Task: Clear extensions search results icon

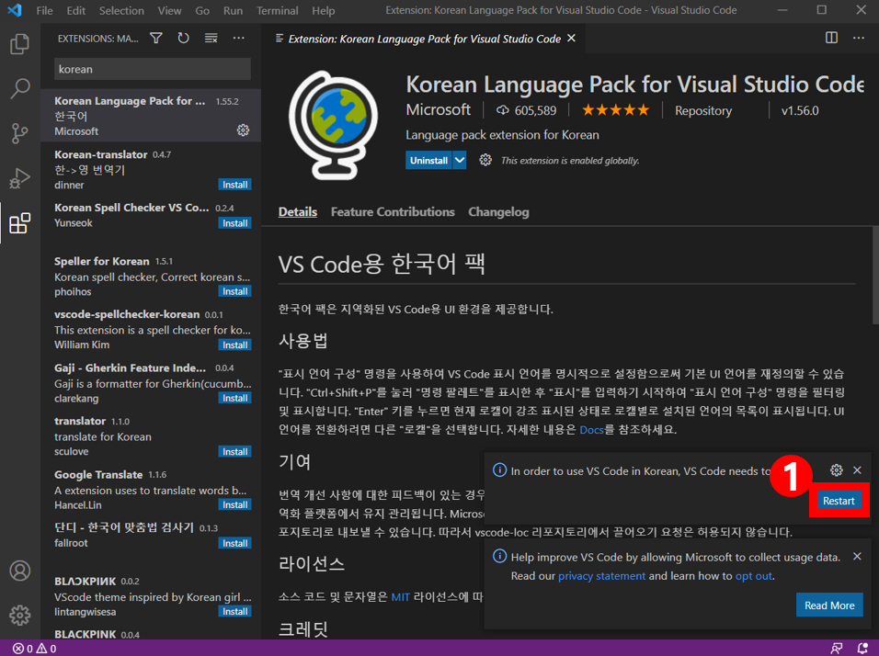Action: 211,38
